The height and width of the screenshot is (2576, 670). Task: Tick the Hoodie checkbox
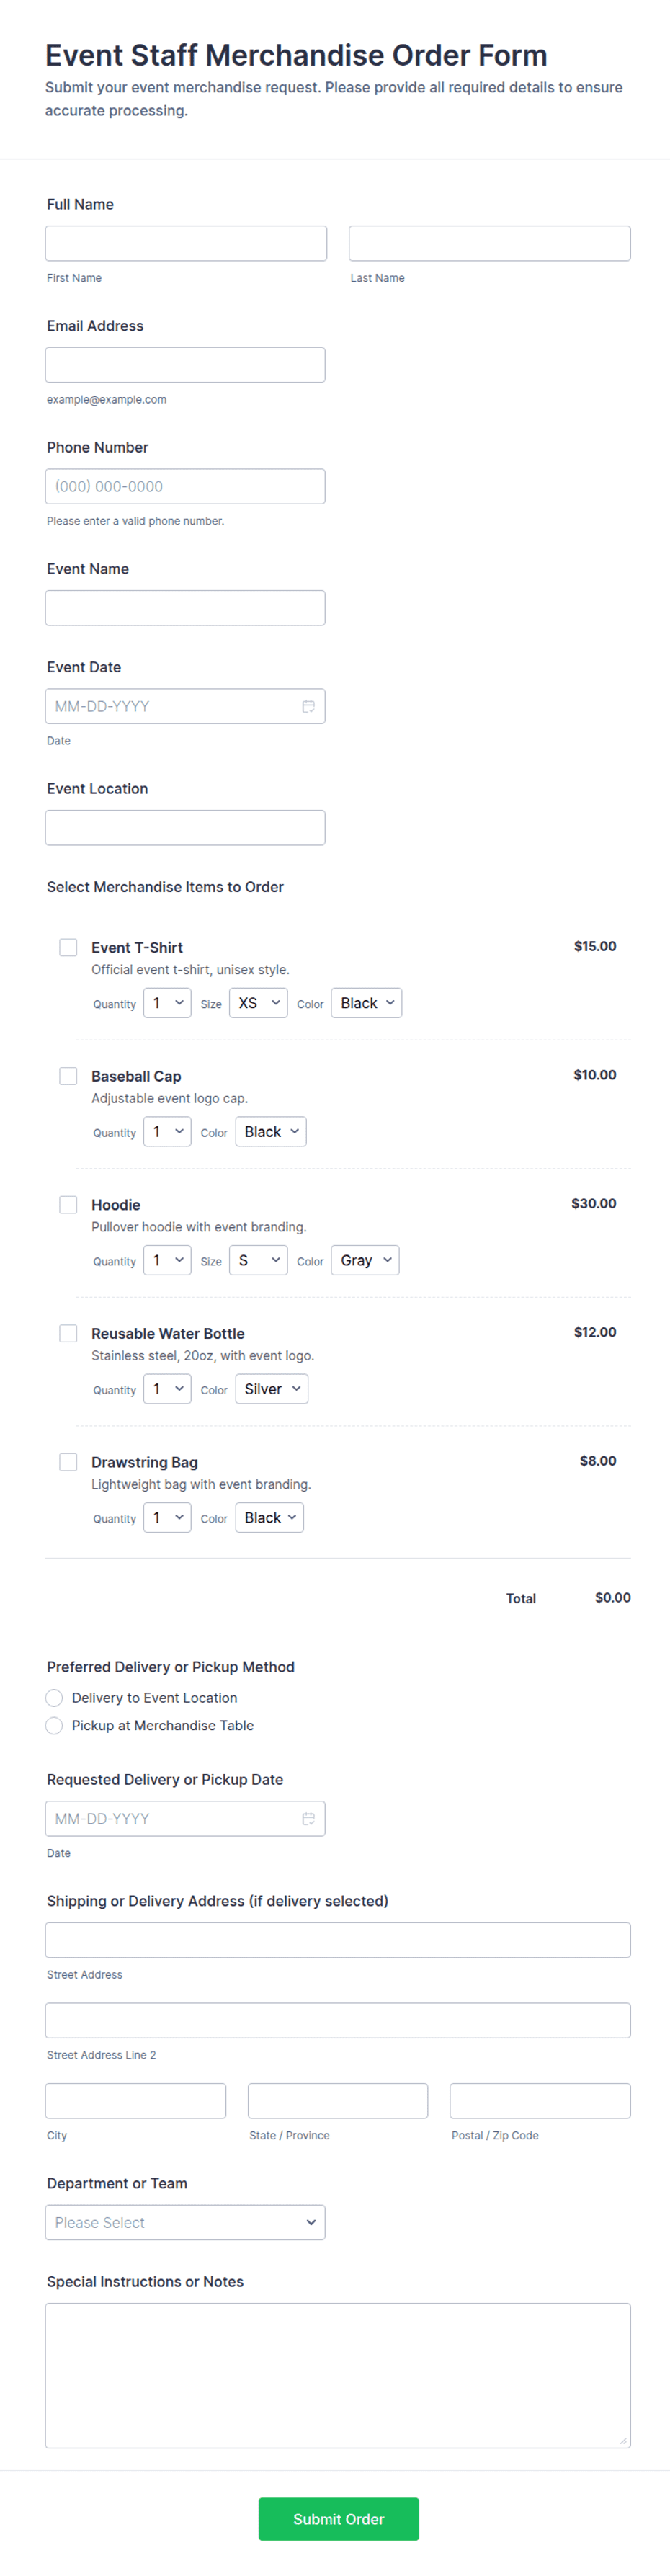(x=68, y=1204)
